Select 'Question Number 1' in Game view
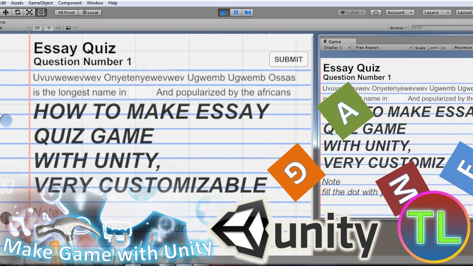Screen dimensions: 473x266 [x=357, y=77]
